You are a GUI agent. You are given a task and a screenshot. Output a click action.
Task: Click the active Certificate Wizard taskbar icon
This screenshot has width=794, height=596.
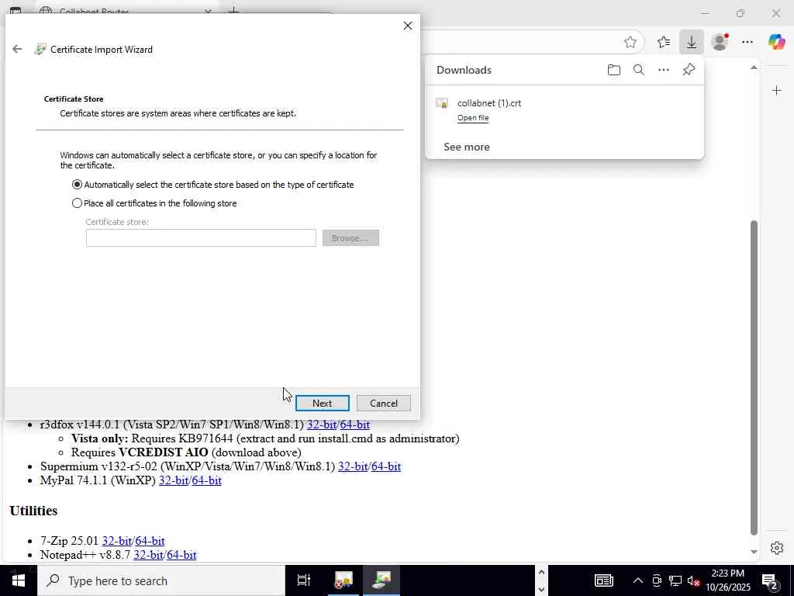pos(381,580)
